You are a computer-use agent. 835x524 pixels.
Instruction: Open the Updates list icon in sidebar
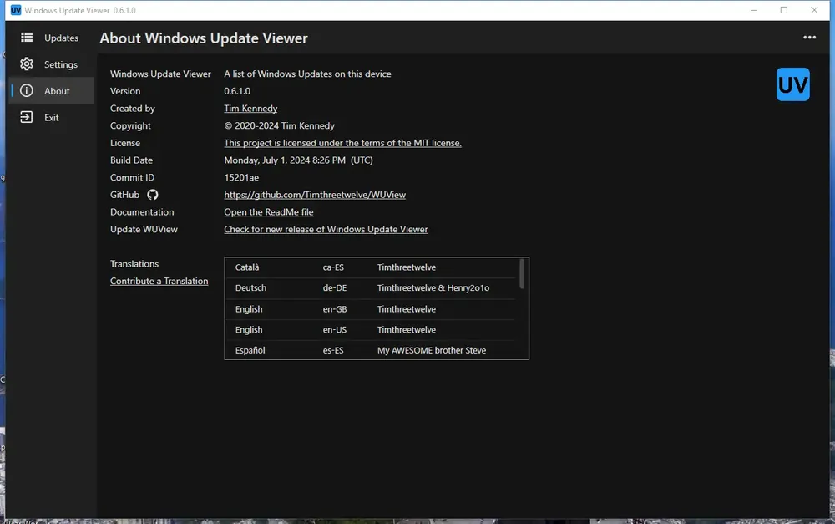27,38
